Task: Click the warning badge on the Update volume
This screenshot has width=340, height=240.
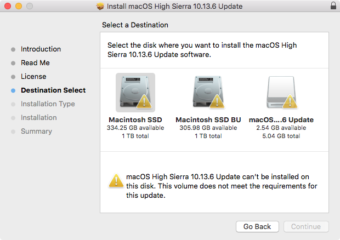Action: pos(291,101)
